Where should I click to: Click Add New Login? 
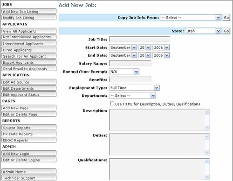(29, 153)
